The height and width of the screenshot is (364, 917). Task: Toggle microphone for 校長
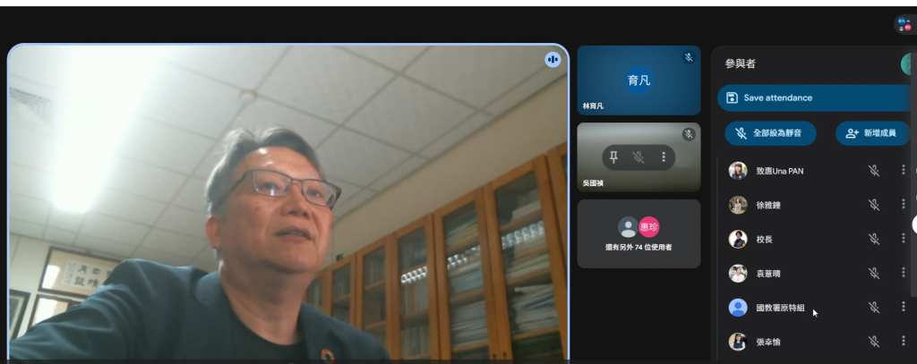(x=874, y=239)
